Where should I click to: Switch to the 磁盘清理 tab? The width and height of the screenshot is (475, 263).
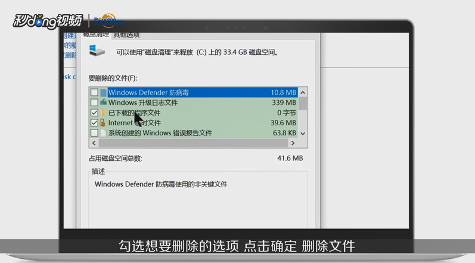(x=96, y=34)
